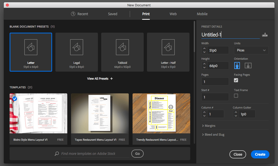Click View All Presets link
The height and width of the screenshot is (166, 278).
[x=100, y=79]
